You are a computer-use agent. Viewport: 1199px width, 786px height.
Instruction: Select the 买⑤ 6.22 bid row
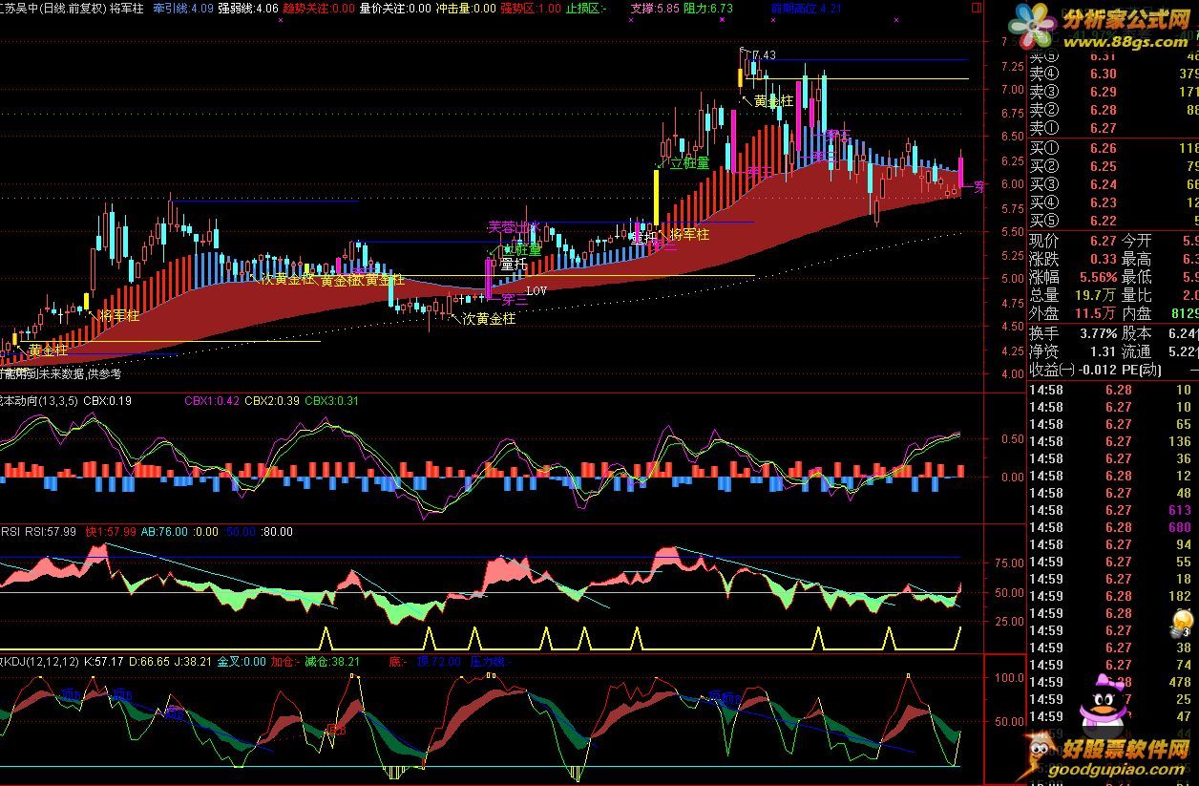1113,222
